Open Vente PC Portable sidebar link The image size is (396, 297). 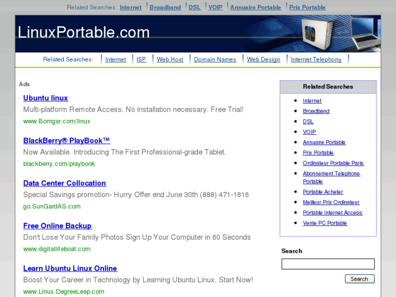coord(325,223)
